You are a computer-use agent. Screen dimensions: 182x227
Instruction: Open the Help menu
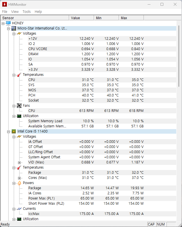click(x=38, y=12)
